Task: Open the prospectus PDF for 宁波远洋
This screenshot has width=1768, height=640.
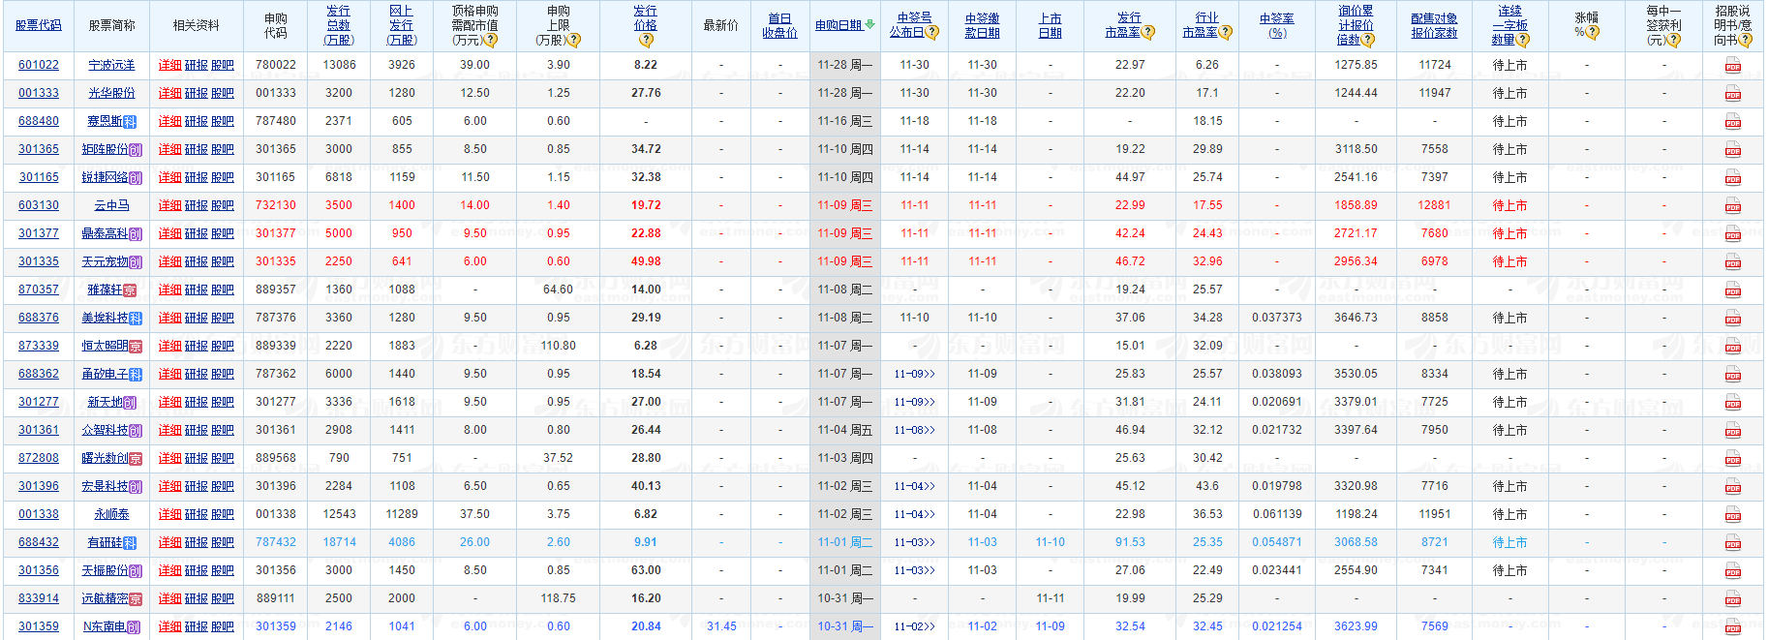Action: click(x=1732, y=66)
